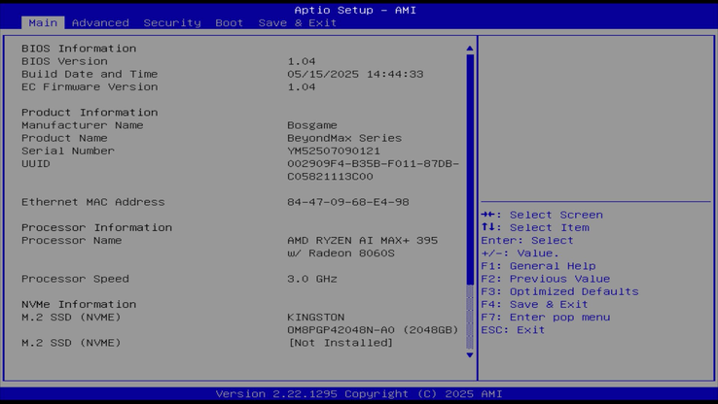The width and height of the screenshot is (718, 404).
Task: Click the Bosgame manufacturer value
Action: pos(312,125)
